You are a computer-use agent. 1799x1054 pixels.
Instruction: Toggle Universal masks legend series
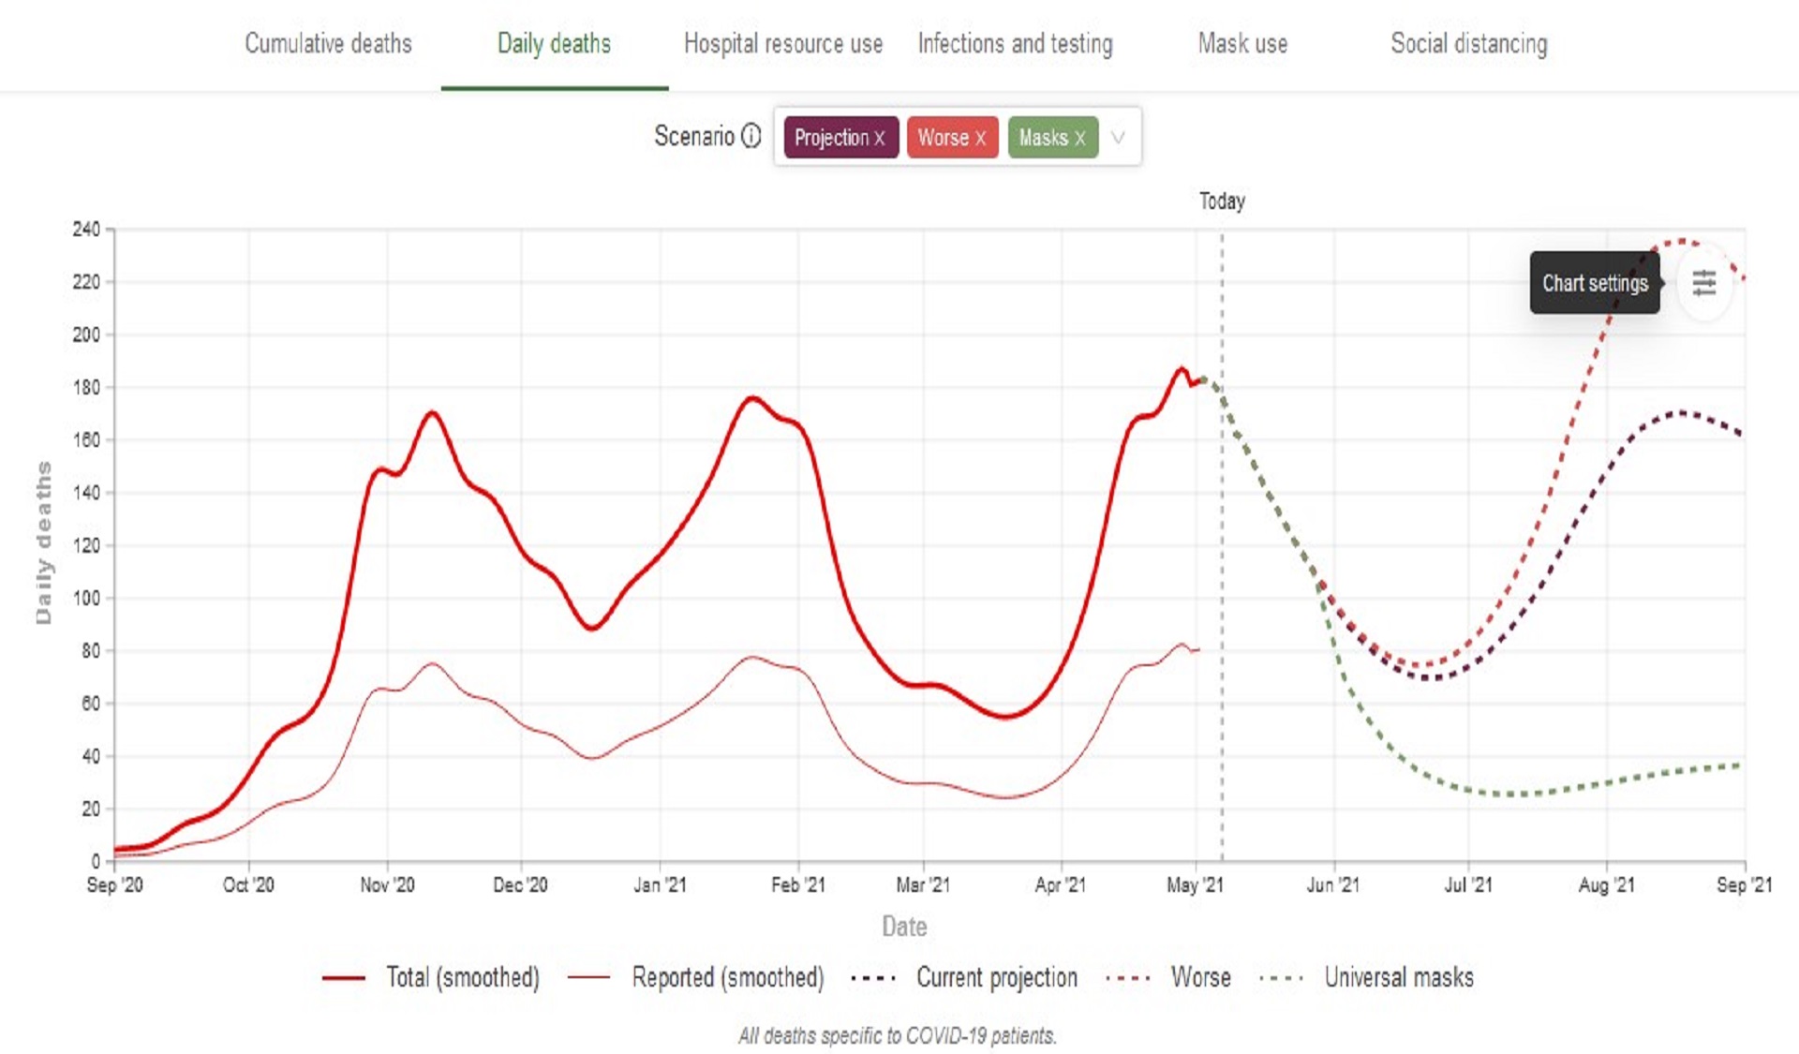(1398, 977)
